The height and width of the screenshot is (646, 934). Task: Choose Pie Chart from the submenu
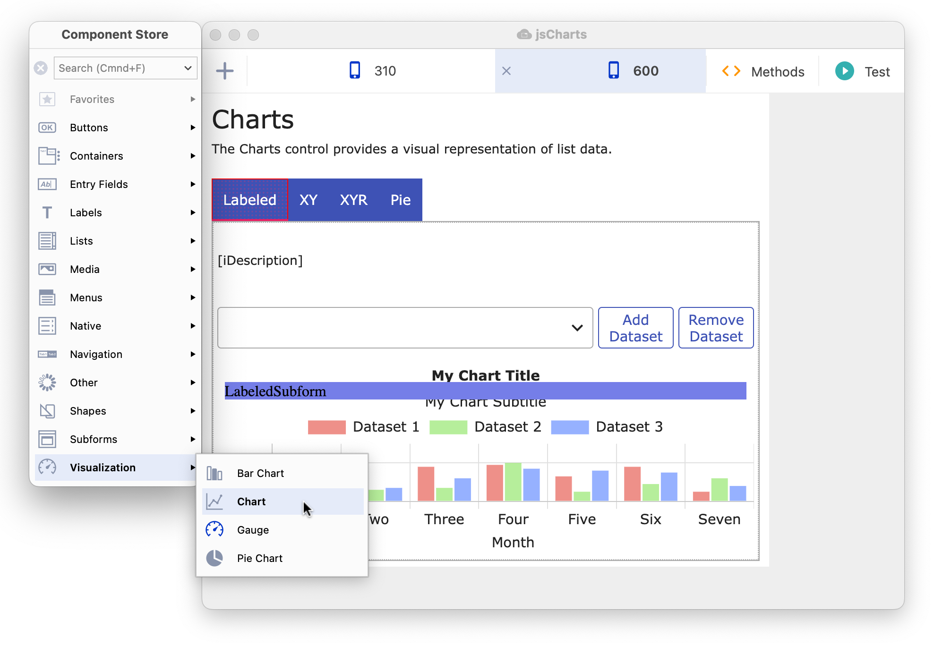(283, 558)
